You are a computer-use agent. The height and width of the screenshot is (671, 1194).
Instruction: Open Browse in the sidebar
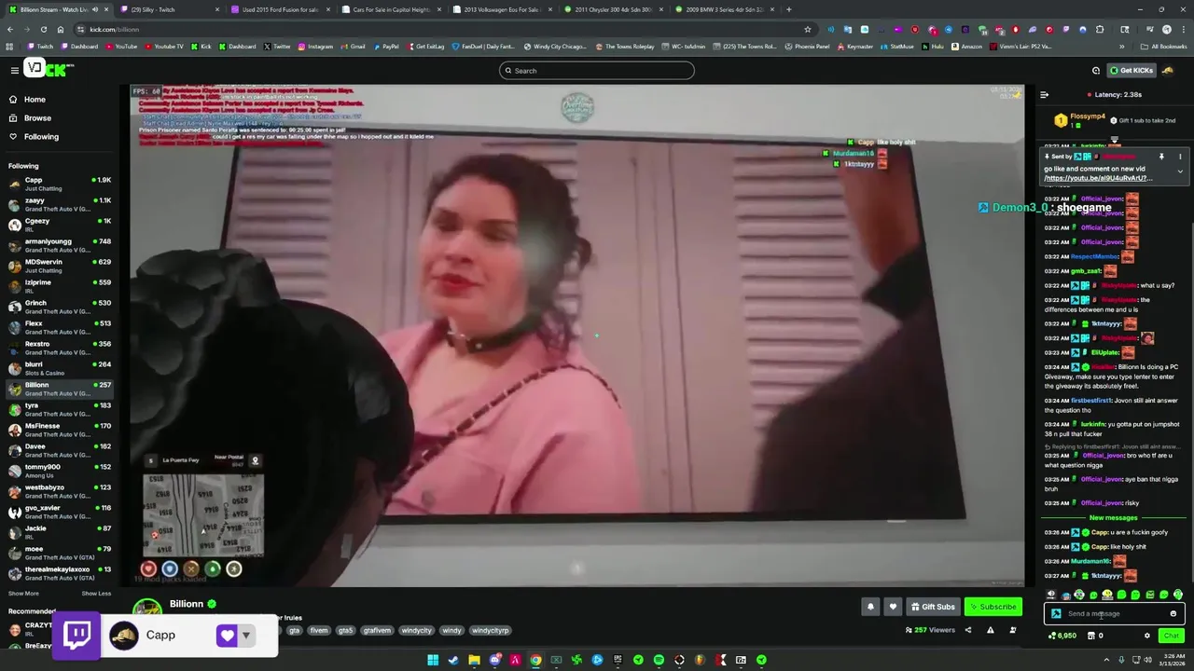60,117
